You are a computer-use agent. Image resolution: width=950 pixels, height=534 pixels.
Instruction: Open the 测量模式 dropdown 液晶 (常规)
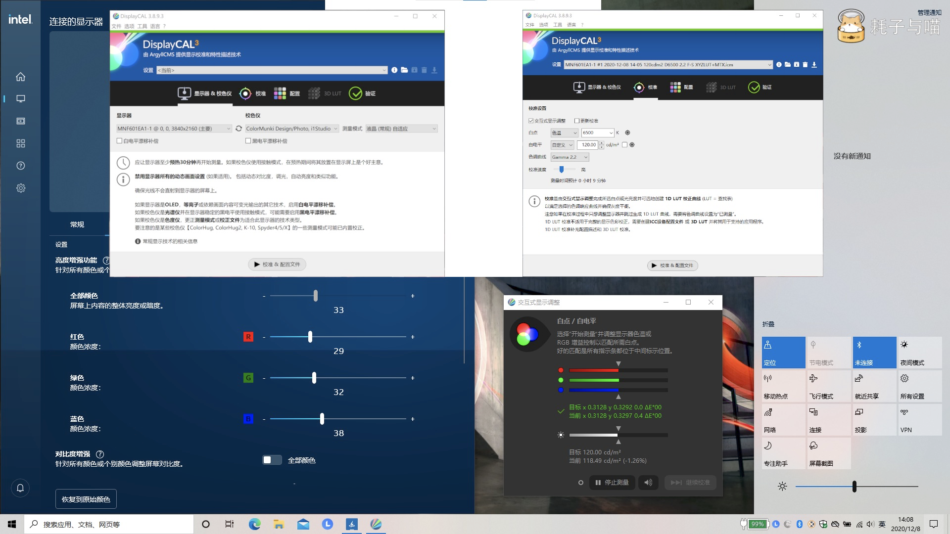pyautogui.click(x=401, y=129)
